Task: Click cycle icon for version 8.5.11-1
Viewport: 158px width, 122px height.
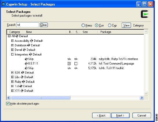Action: pos(26,64)
